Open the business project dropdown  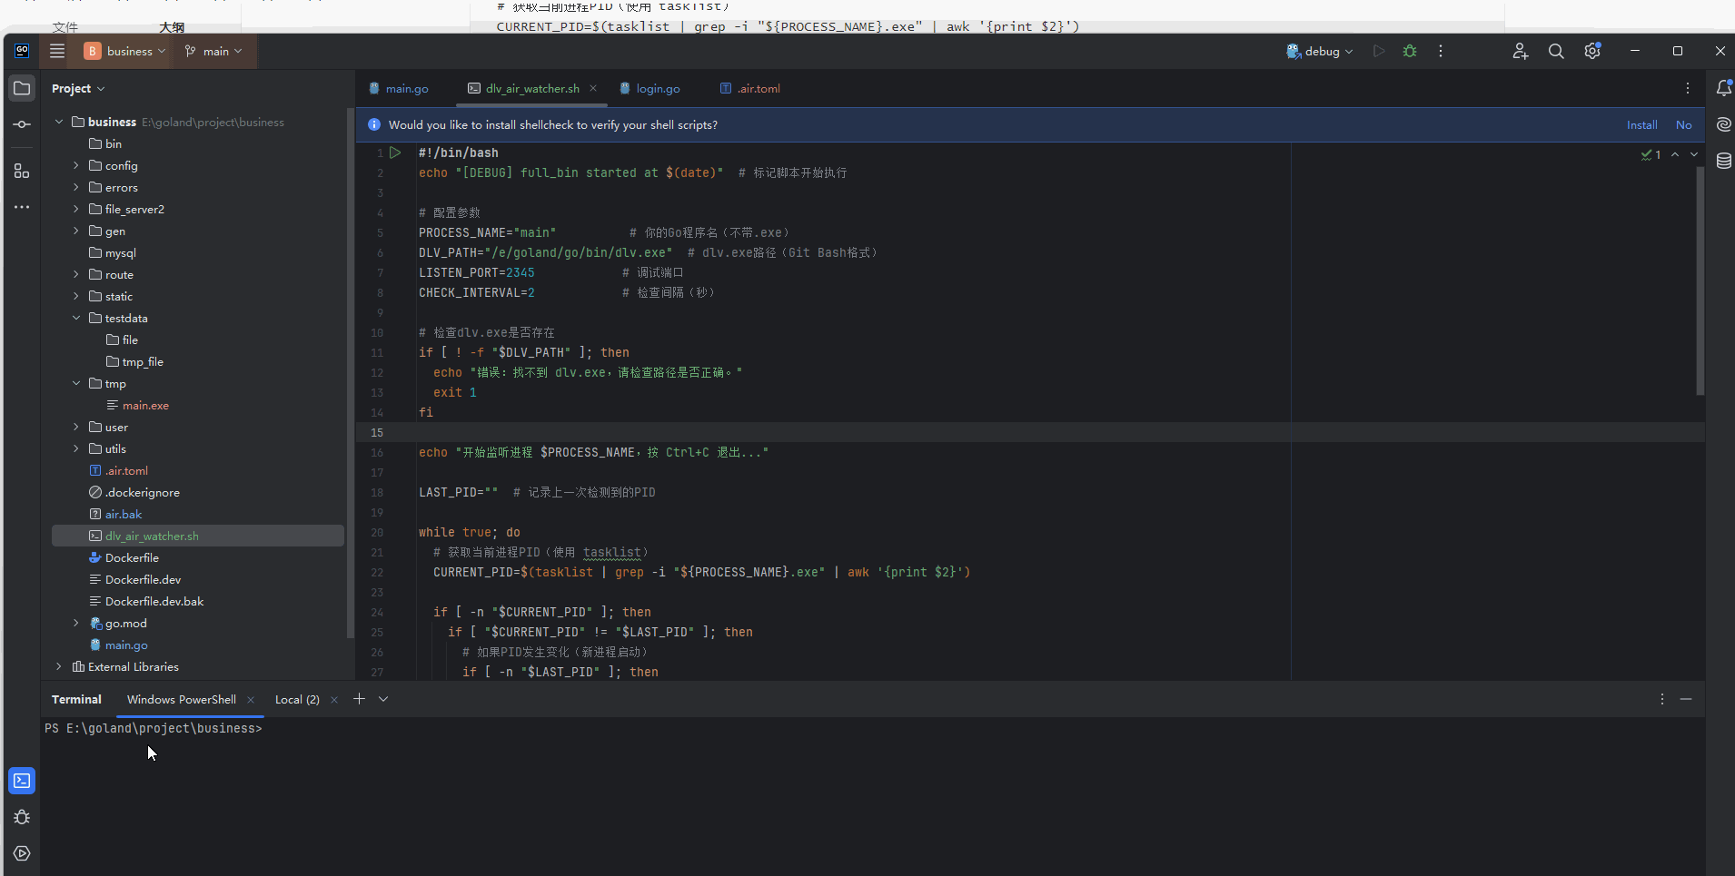[x=125, y=51]
